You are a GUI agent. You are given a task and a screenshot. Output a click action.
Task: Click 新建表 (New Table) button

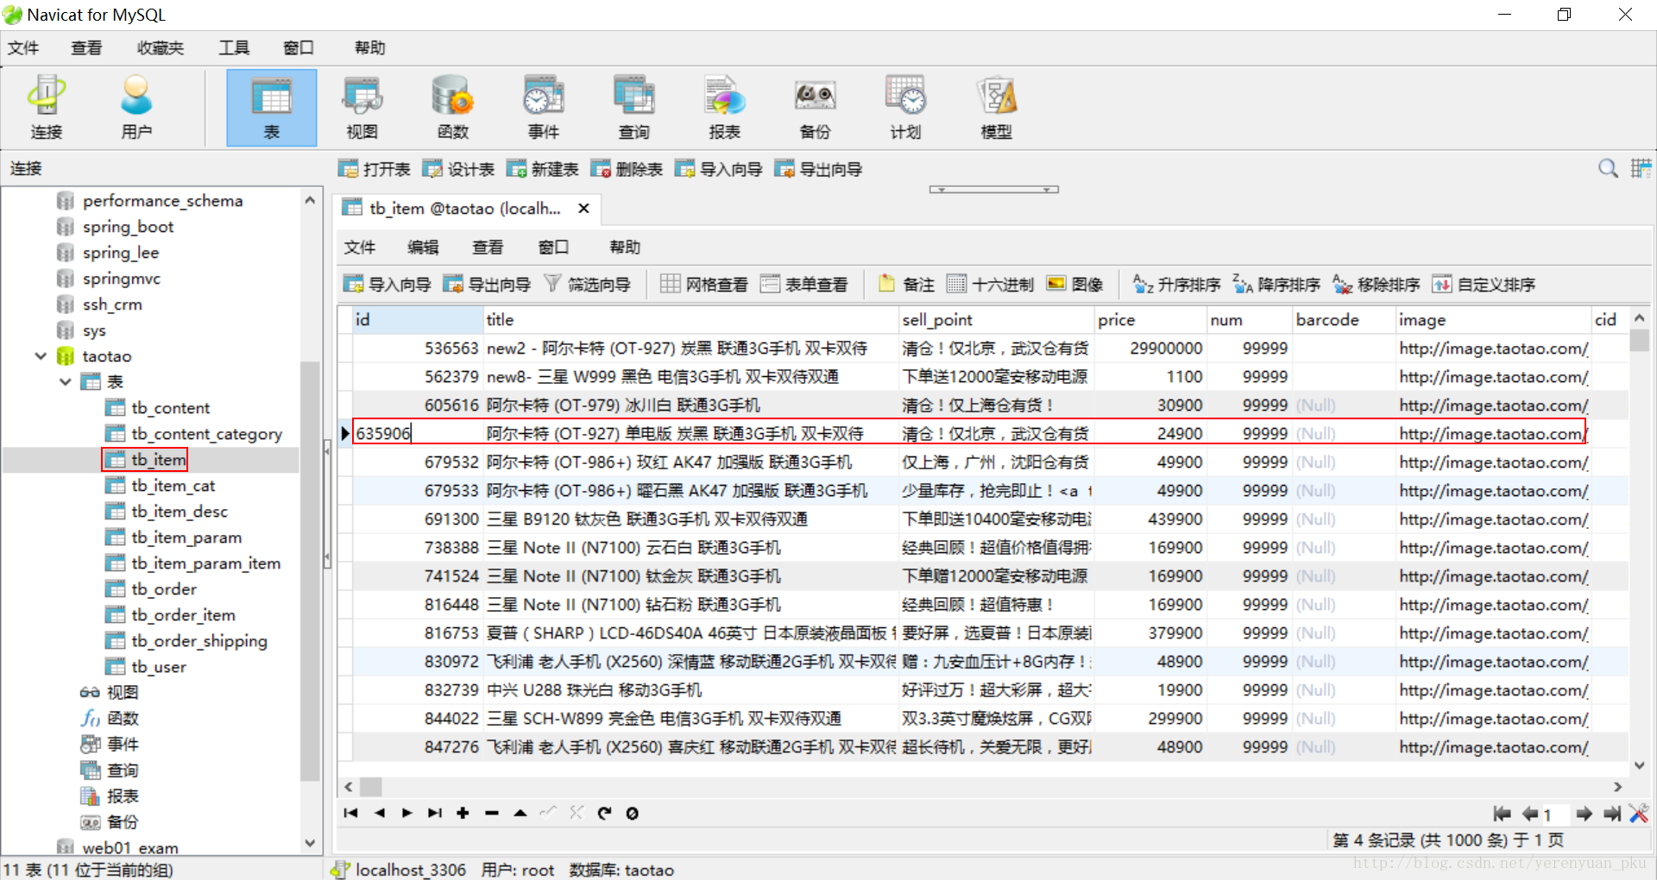543,169
